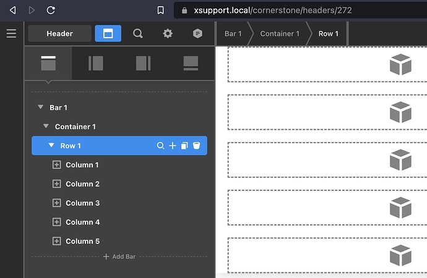Click the Add Bar link
The image size is (427, 278).
[119, 256]
